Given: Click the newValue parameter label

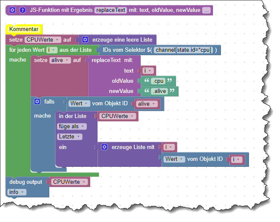Looking at the screenshot, I should 121,91.
